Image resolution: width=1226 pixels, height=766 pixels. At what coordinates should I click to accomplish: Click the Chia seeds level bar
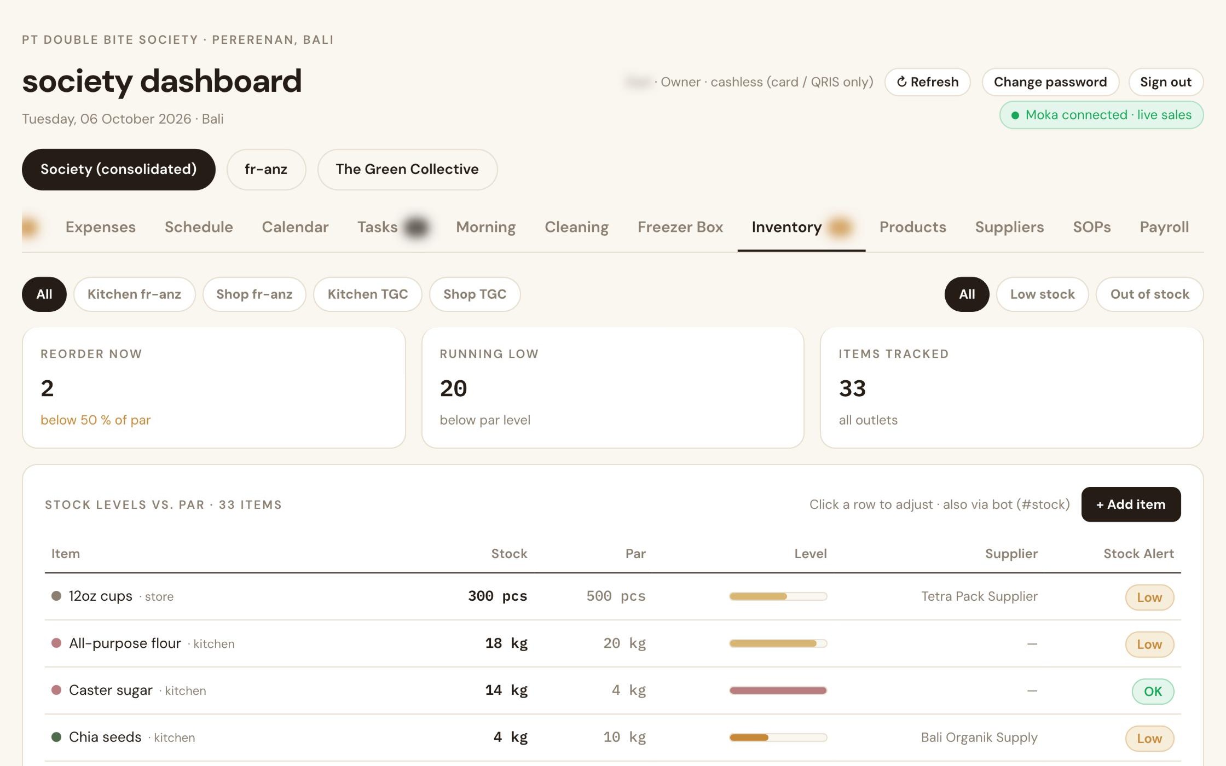point(778,738)
